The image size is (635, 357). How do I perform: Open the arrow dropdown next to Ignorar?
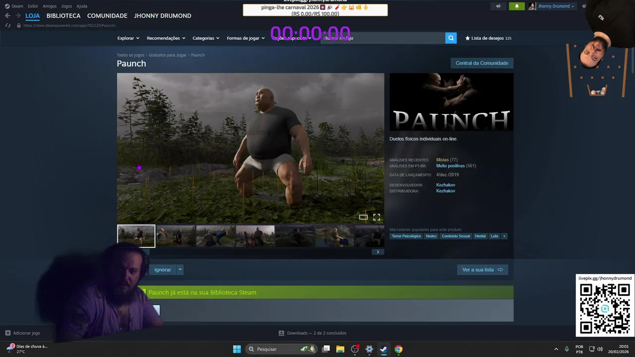point(180,270)
